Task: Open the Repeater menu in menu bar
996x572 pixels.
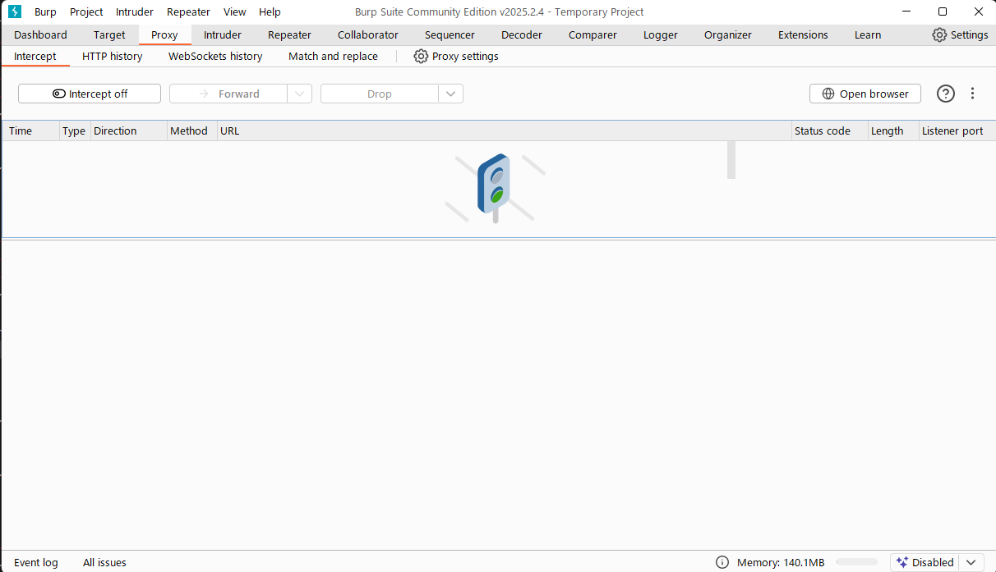Action: pos(188,11)
